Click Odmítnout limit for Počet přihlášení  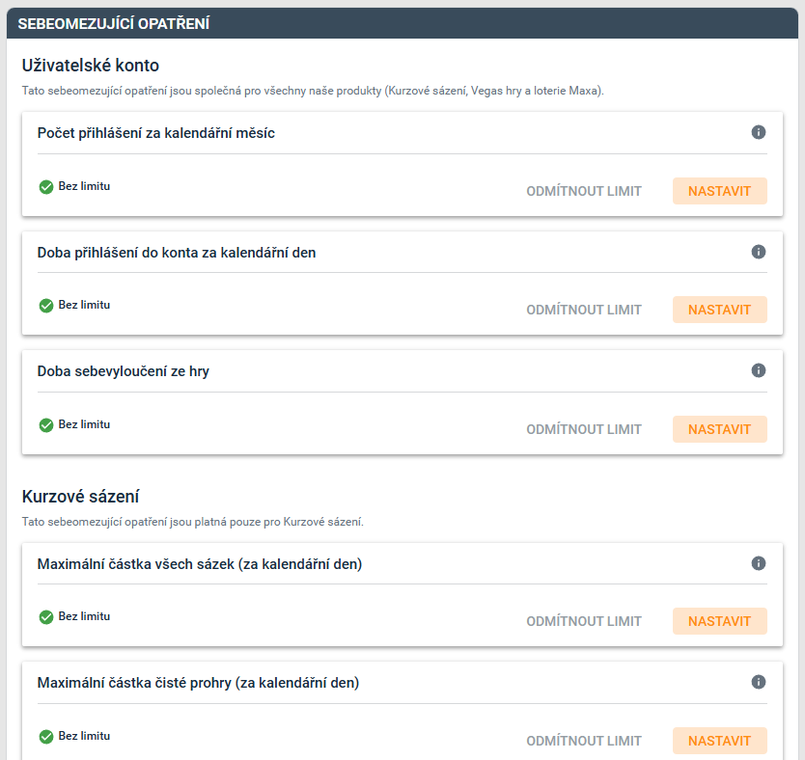584,191
